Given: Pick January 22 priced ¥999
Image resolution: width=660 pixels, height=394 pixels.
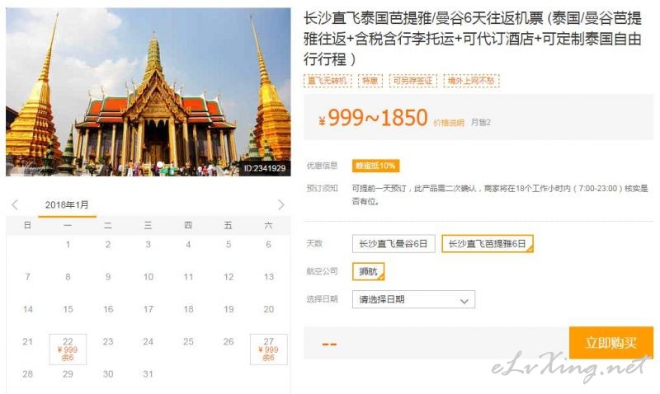Looking at the screenshot, I should pos(68,349).
